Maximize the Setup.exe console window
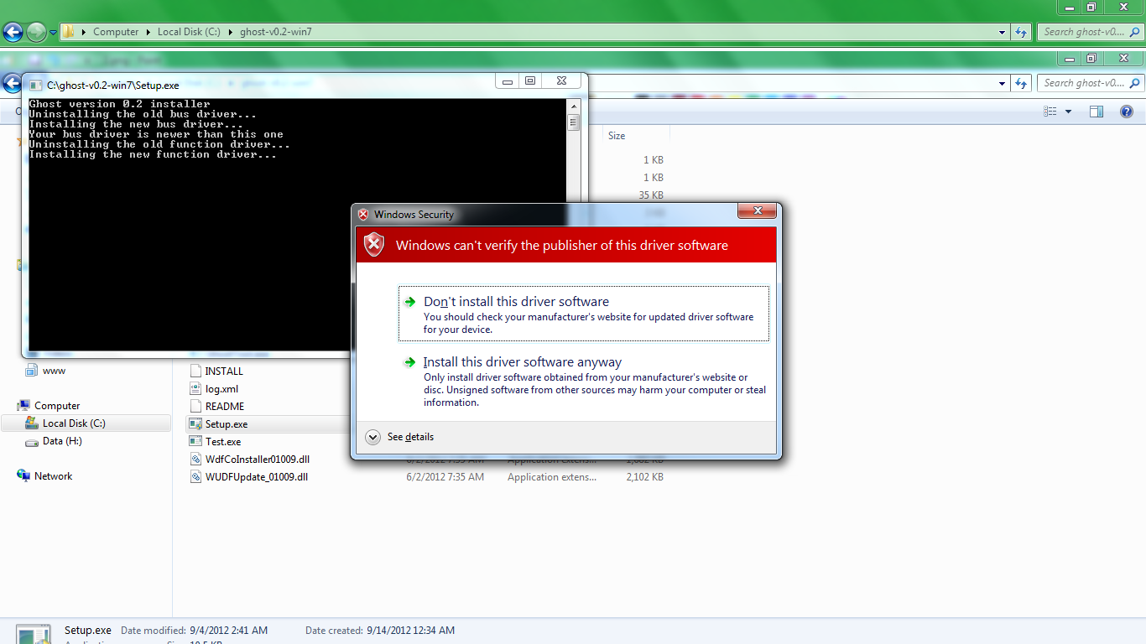 (x=530, y=81)
